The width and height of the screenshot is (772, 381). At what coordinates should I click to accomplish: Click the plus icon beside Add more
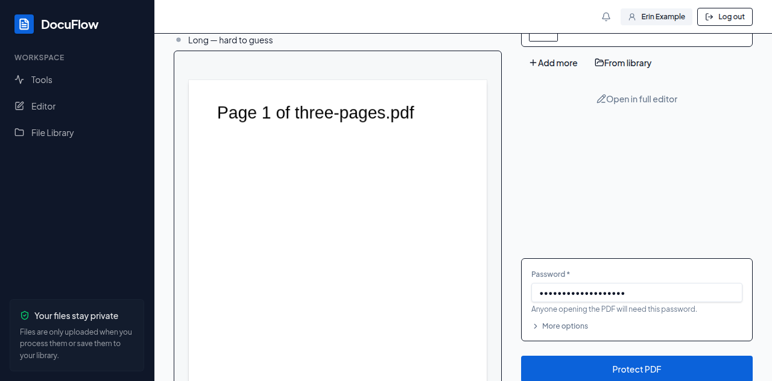coord(533,63)
